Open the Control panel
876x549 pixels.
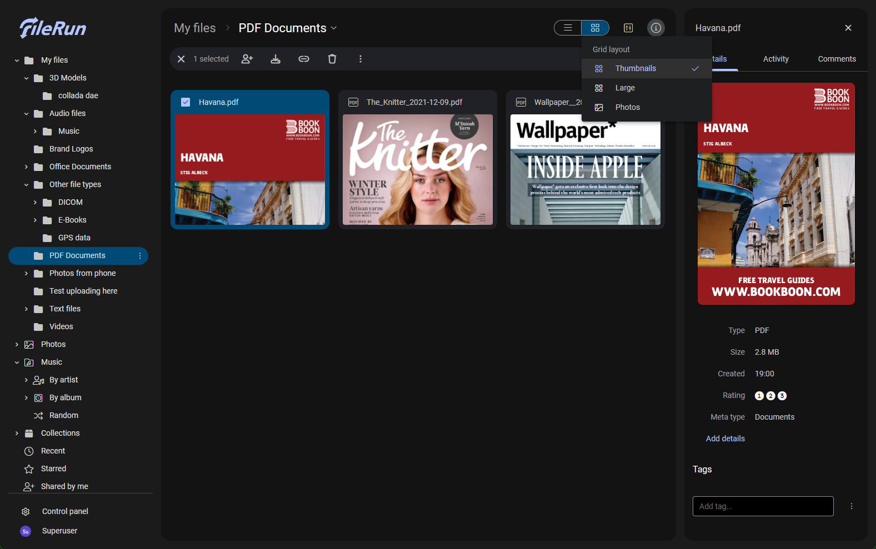tap(65, 511)
